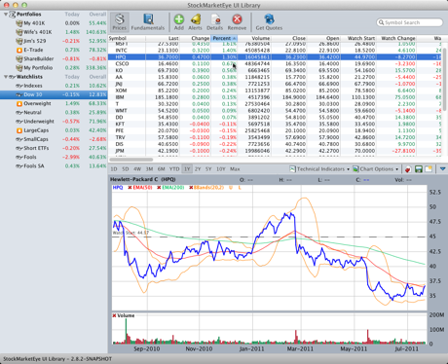
Task: Switch chart range to 3M
Action: coord(149,169)
